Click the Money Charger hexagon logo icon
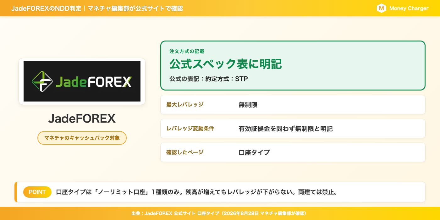The image size is (440, 220). tap(381, 8)
